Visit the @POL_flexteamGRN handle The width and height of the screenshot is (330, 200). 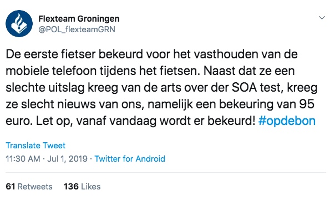pos(77,29)
